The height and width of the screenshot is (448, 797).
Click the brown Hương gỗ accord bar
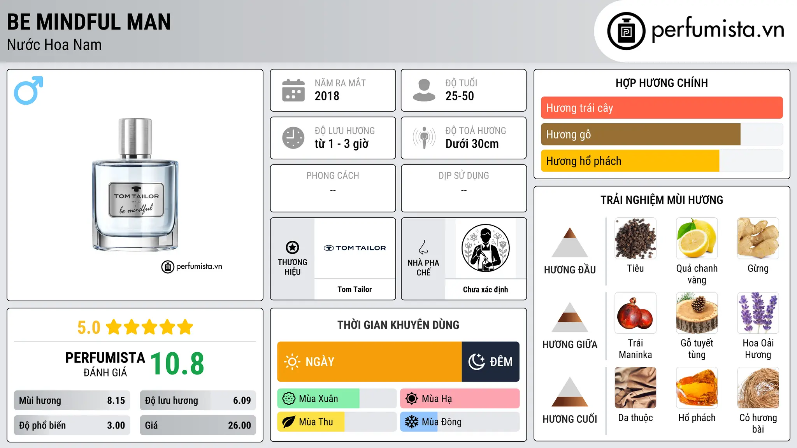[x=641, y=134]
